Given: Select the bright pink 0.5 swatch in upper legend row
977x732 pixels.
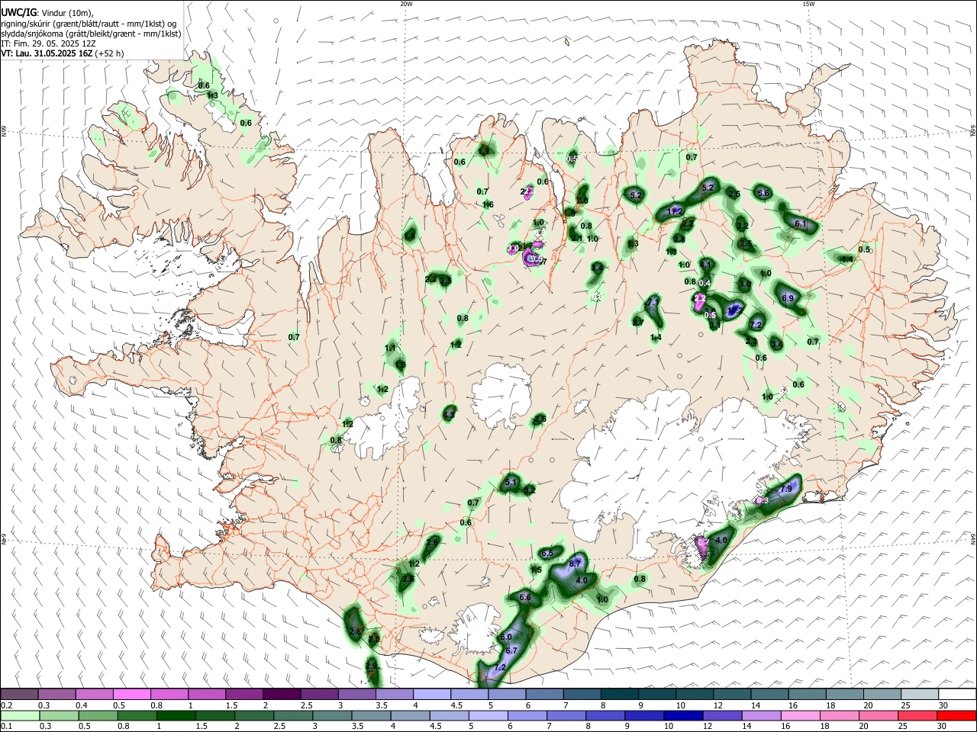Looking at the screenshot, I should (131, 694).
